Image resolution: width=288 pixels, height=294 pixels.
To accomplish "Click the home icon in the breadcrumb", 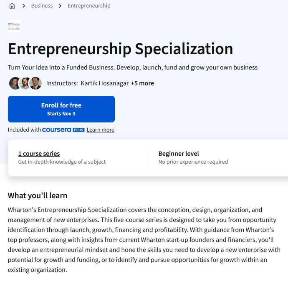I will coord(12,6).
